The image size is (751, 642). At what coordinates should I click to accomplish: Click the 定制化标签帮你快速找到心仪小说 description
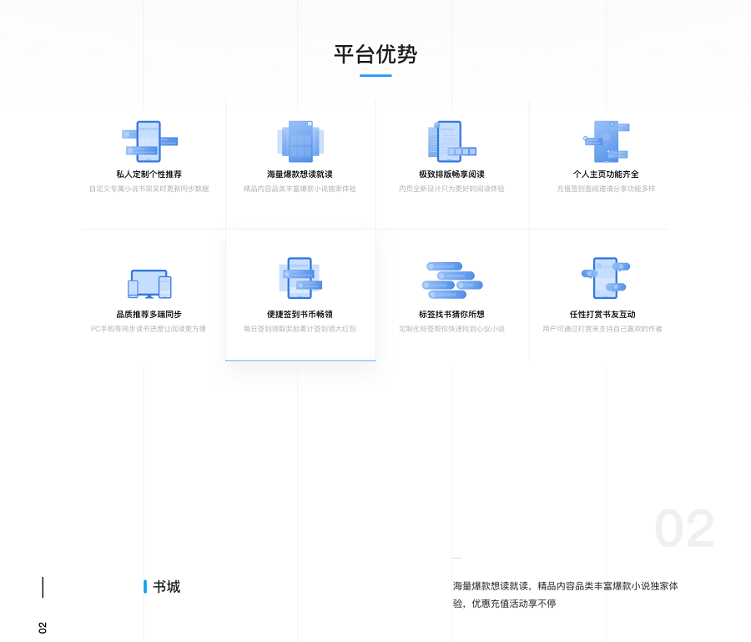tap(451, 329)
